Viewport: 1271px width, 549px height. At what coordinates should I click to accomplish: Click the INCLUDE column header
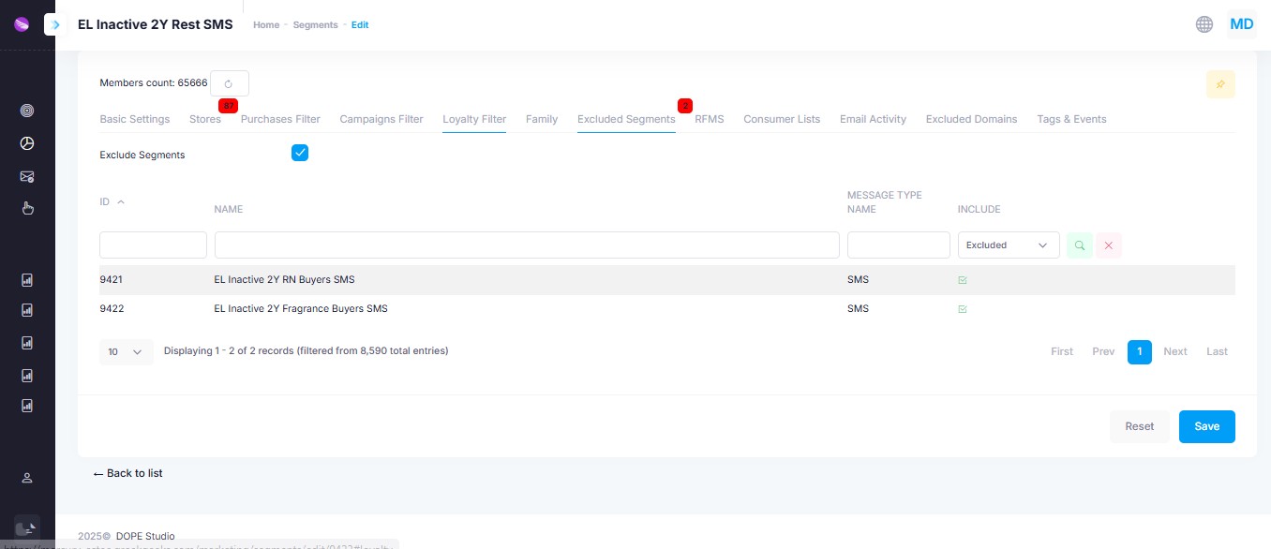click(x=979, y=209)
